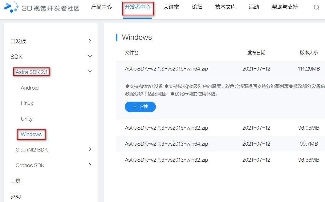This screenshot has width=325, height=202.
Task: Select Orbbec SDK in sidebar
Action: coord(30,165)
